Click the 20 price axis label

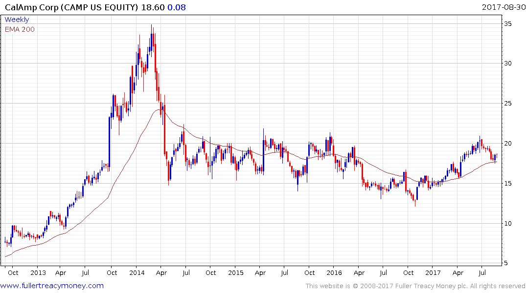coord(508,143)
